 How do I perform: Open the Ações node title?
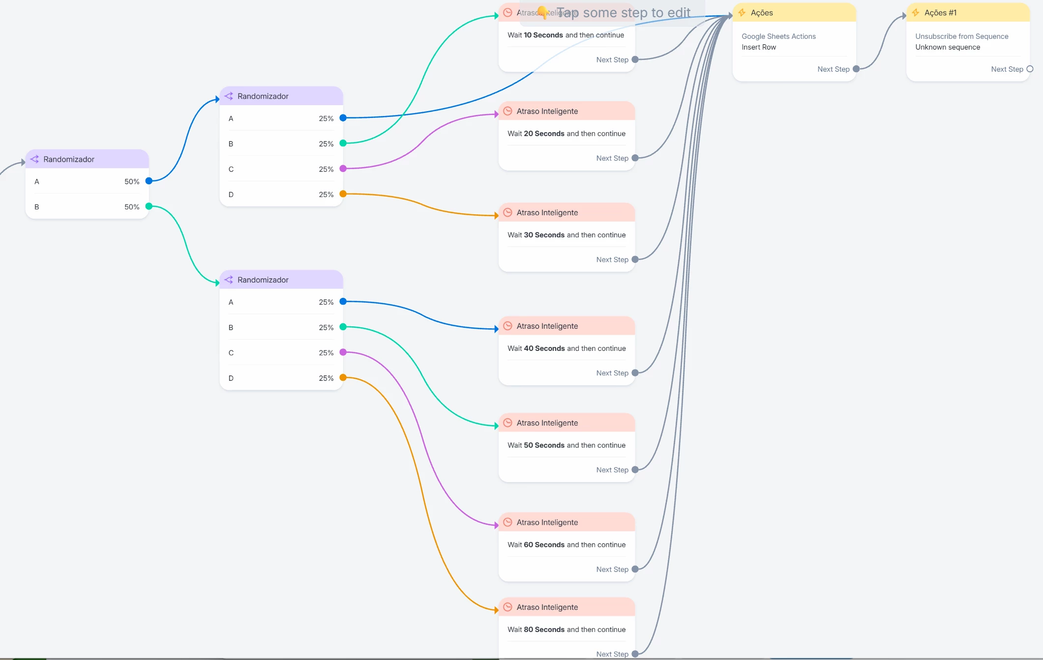click(x=762, y=13)
